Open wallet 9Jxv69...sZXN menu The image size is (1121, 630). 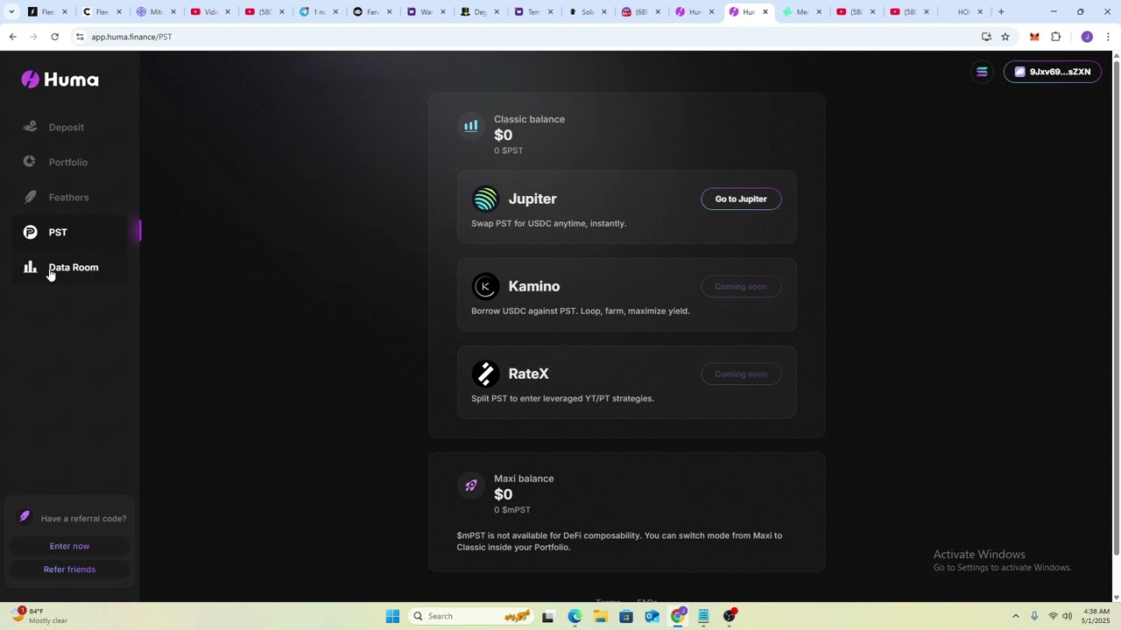point(1052,72)
